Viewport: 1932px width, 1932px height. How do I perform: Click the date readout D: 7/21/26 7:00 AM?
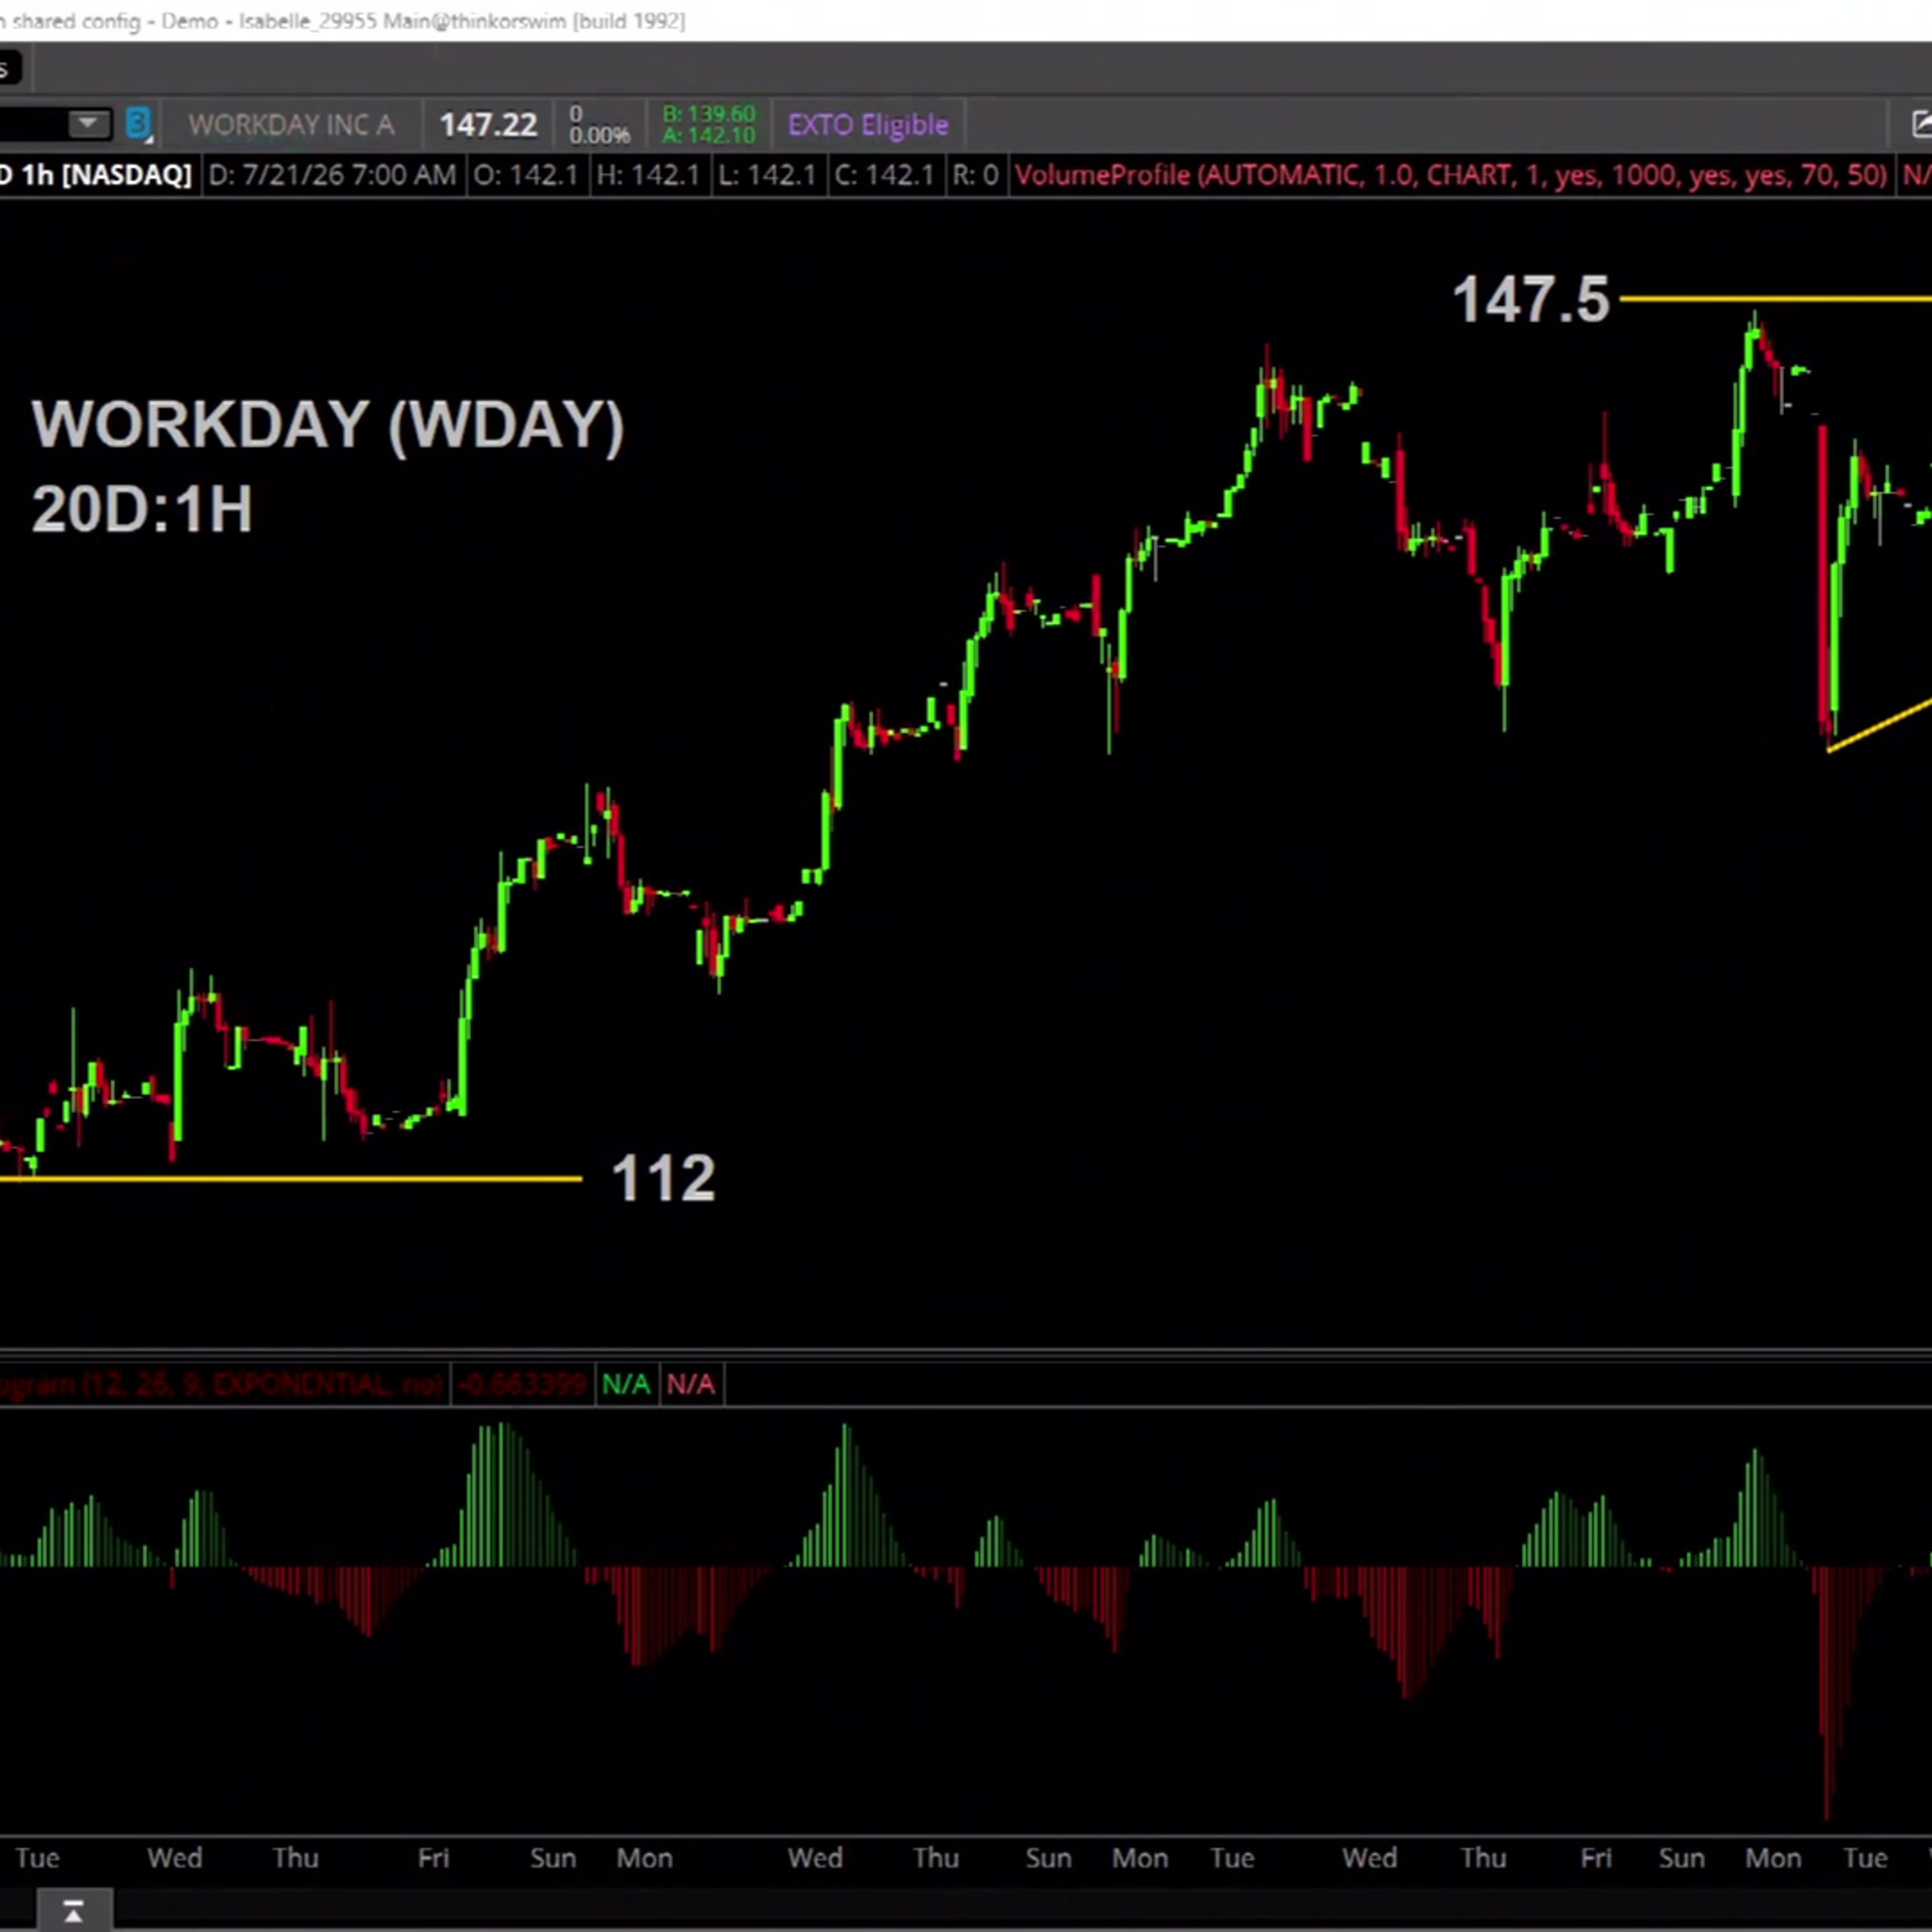pos(332,175)
